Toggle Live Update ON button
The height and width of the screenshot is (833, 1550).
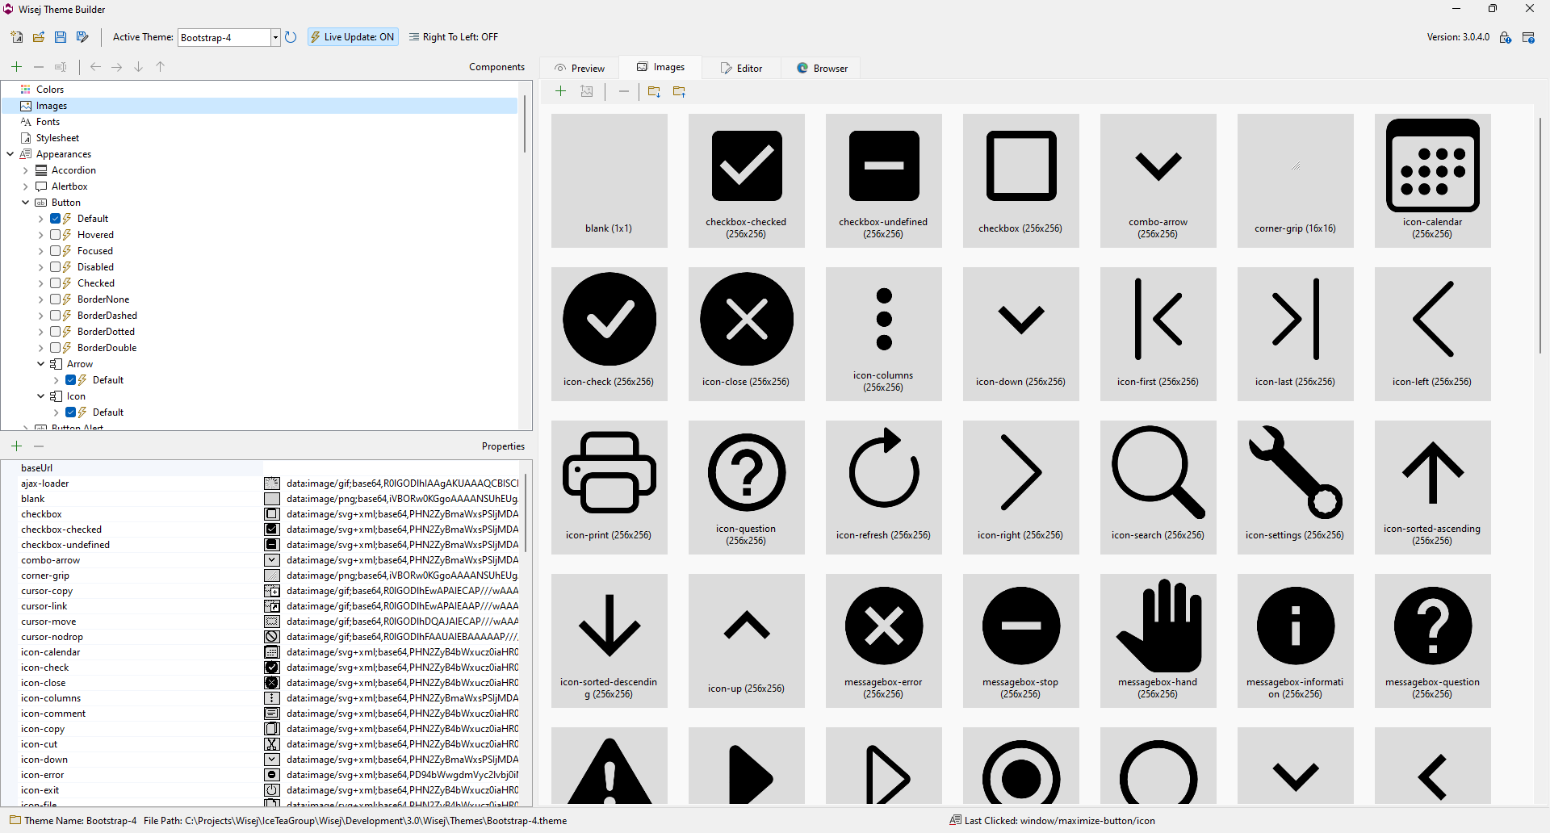[x=353, y=37]
